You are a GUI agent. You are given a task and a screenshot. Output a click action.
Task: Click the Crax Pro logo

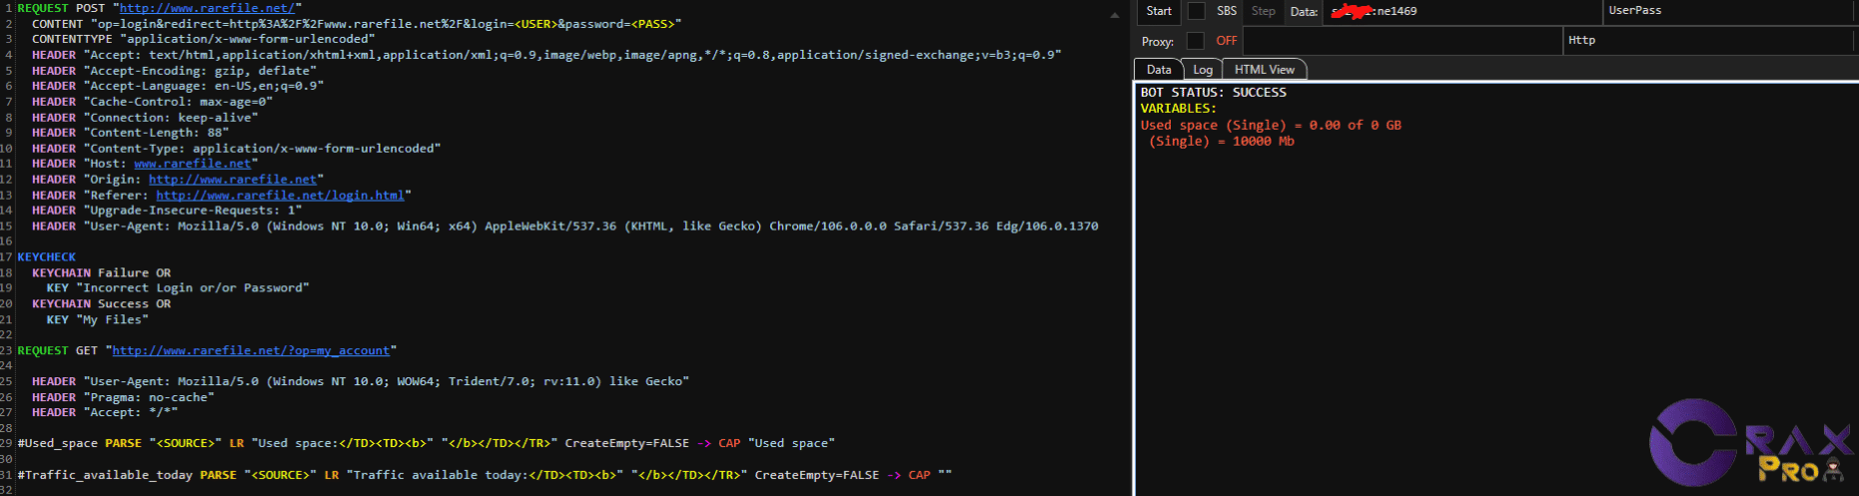1748,443
